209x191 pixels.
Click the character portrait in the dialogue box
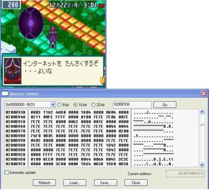[12, 69]
